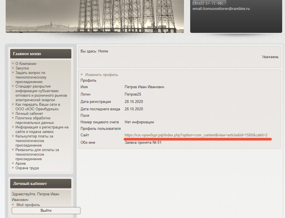Open 'Мой профиль' link
The height and width of the screenshot is (218, 285).
coord(28,205)
